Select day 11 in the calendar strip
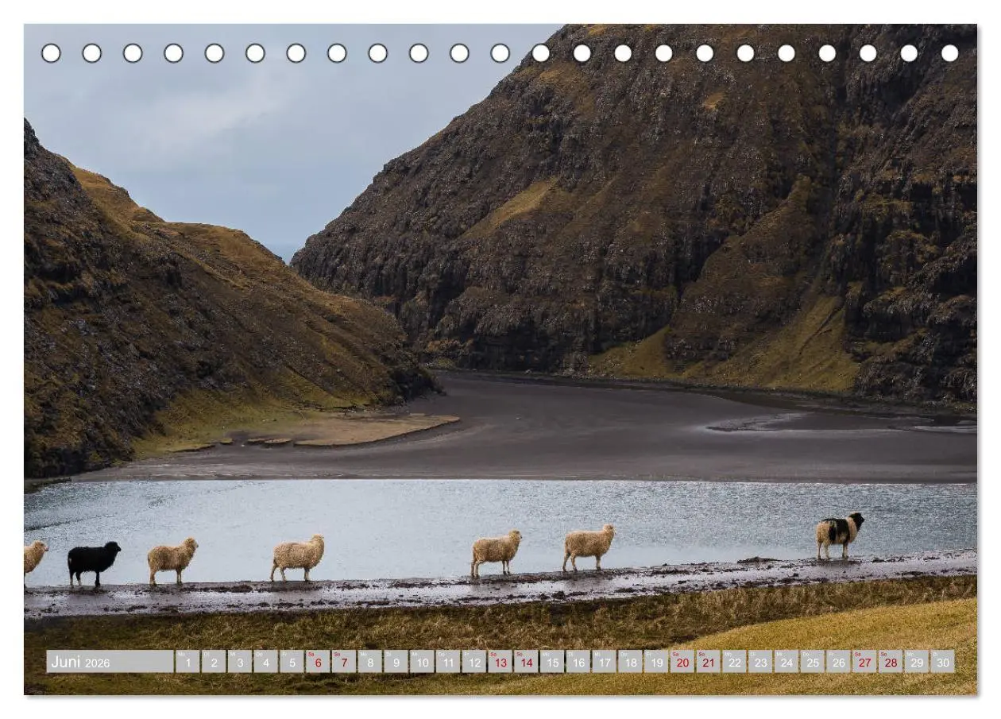This screenshot has height=719, width=1001. coord(448,662)
